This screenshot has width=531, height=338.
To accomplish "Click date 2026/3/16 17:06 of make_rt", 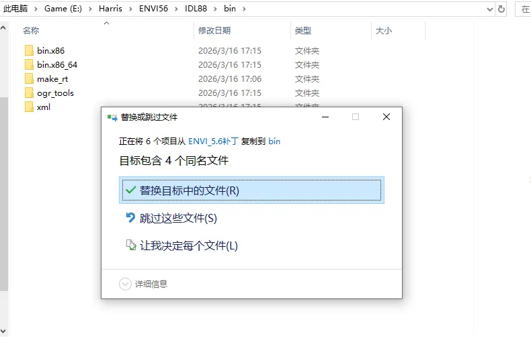I will [230, 79].
